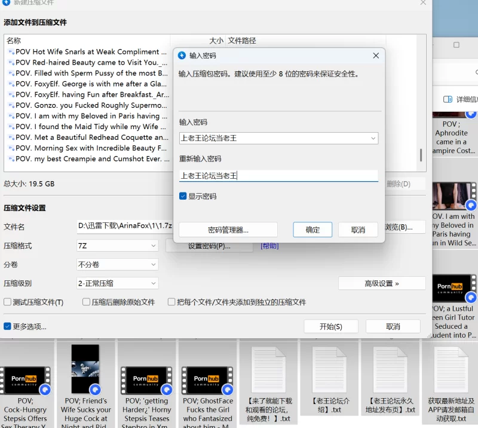Open the '老王论坛介绍.txt' file in Explorer

tap(329, 380)
